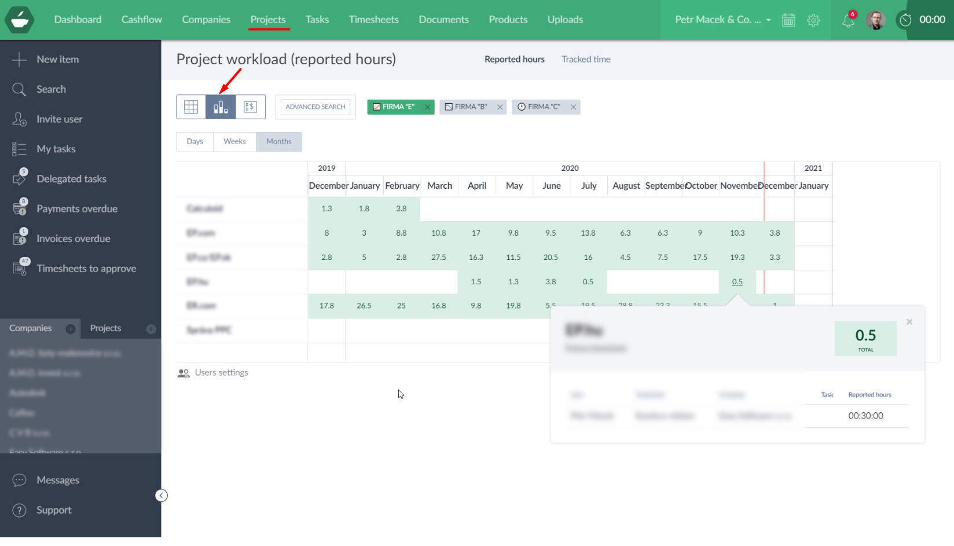Open the calendar icon in top bar

pyautogui.click(x=788, y=20)
